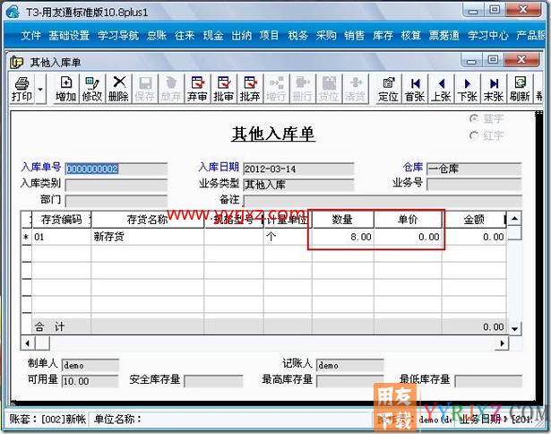Open the 总账 menu
Screen dimensions: 551x434
(157, 35)
